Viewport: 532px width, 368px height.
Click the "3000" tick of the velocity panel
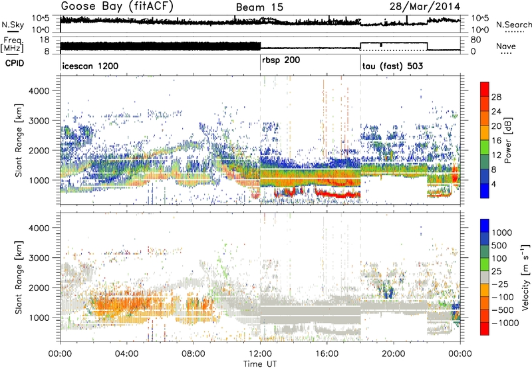[x=39, y=258]
